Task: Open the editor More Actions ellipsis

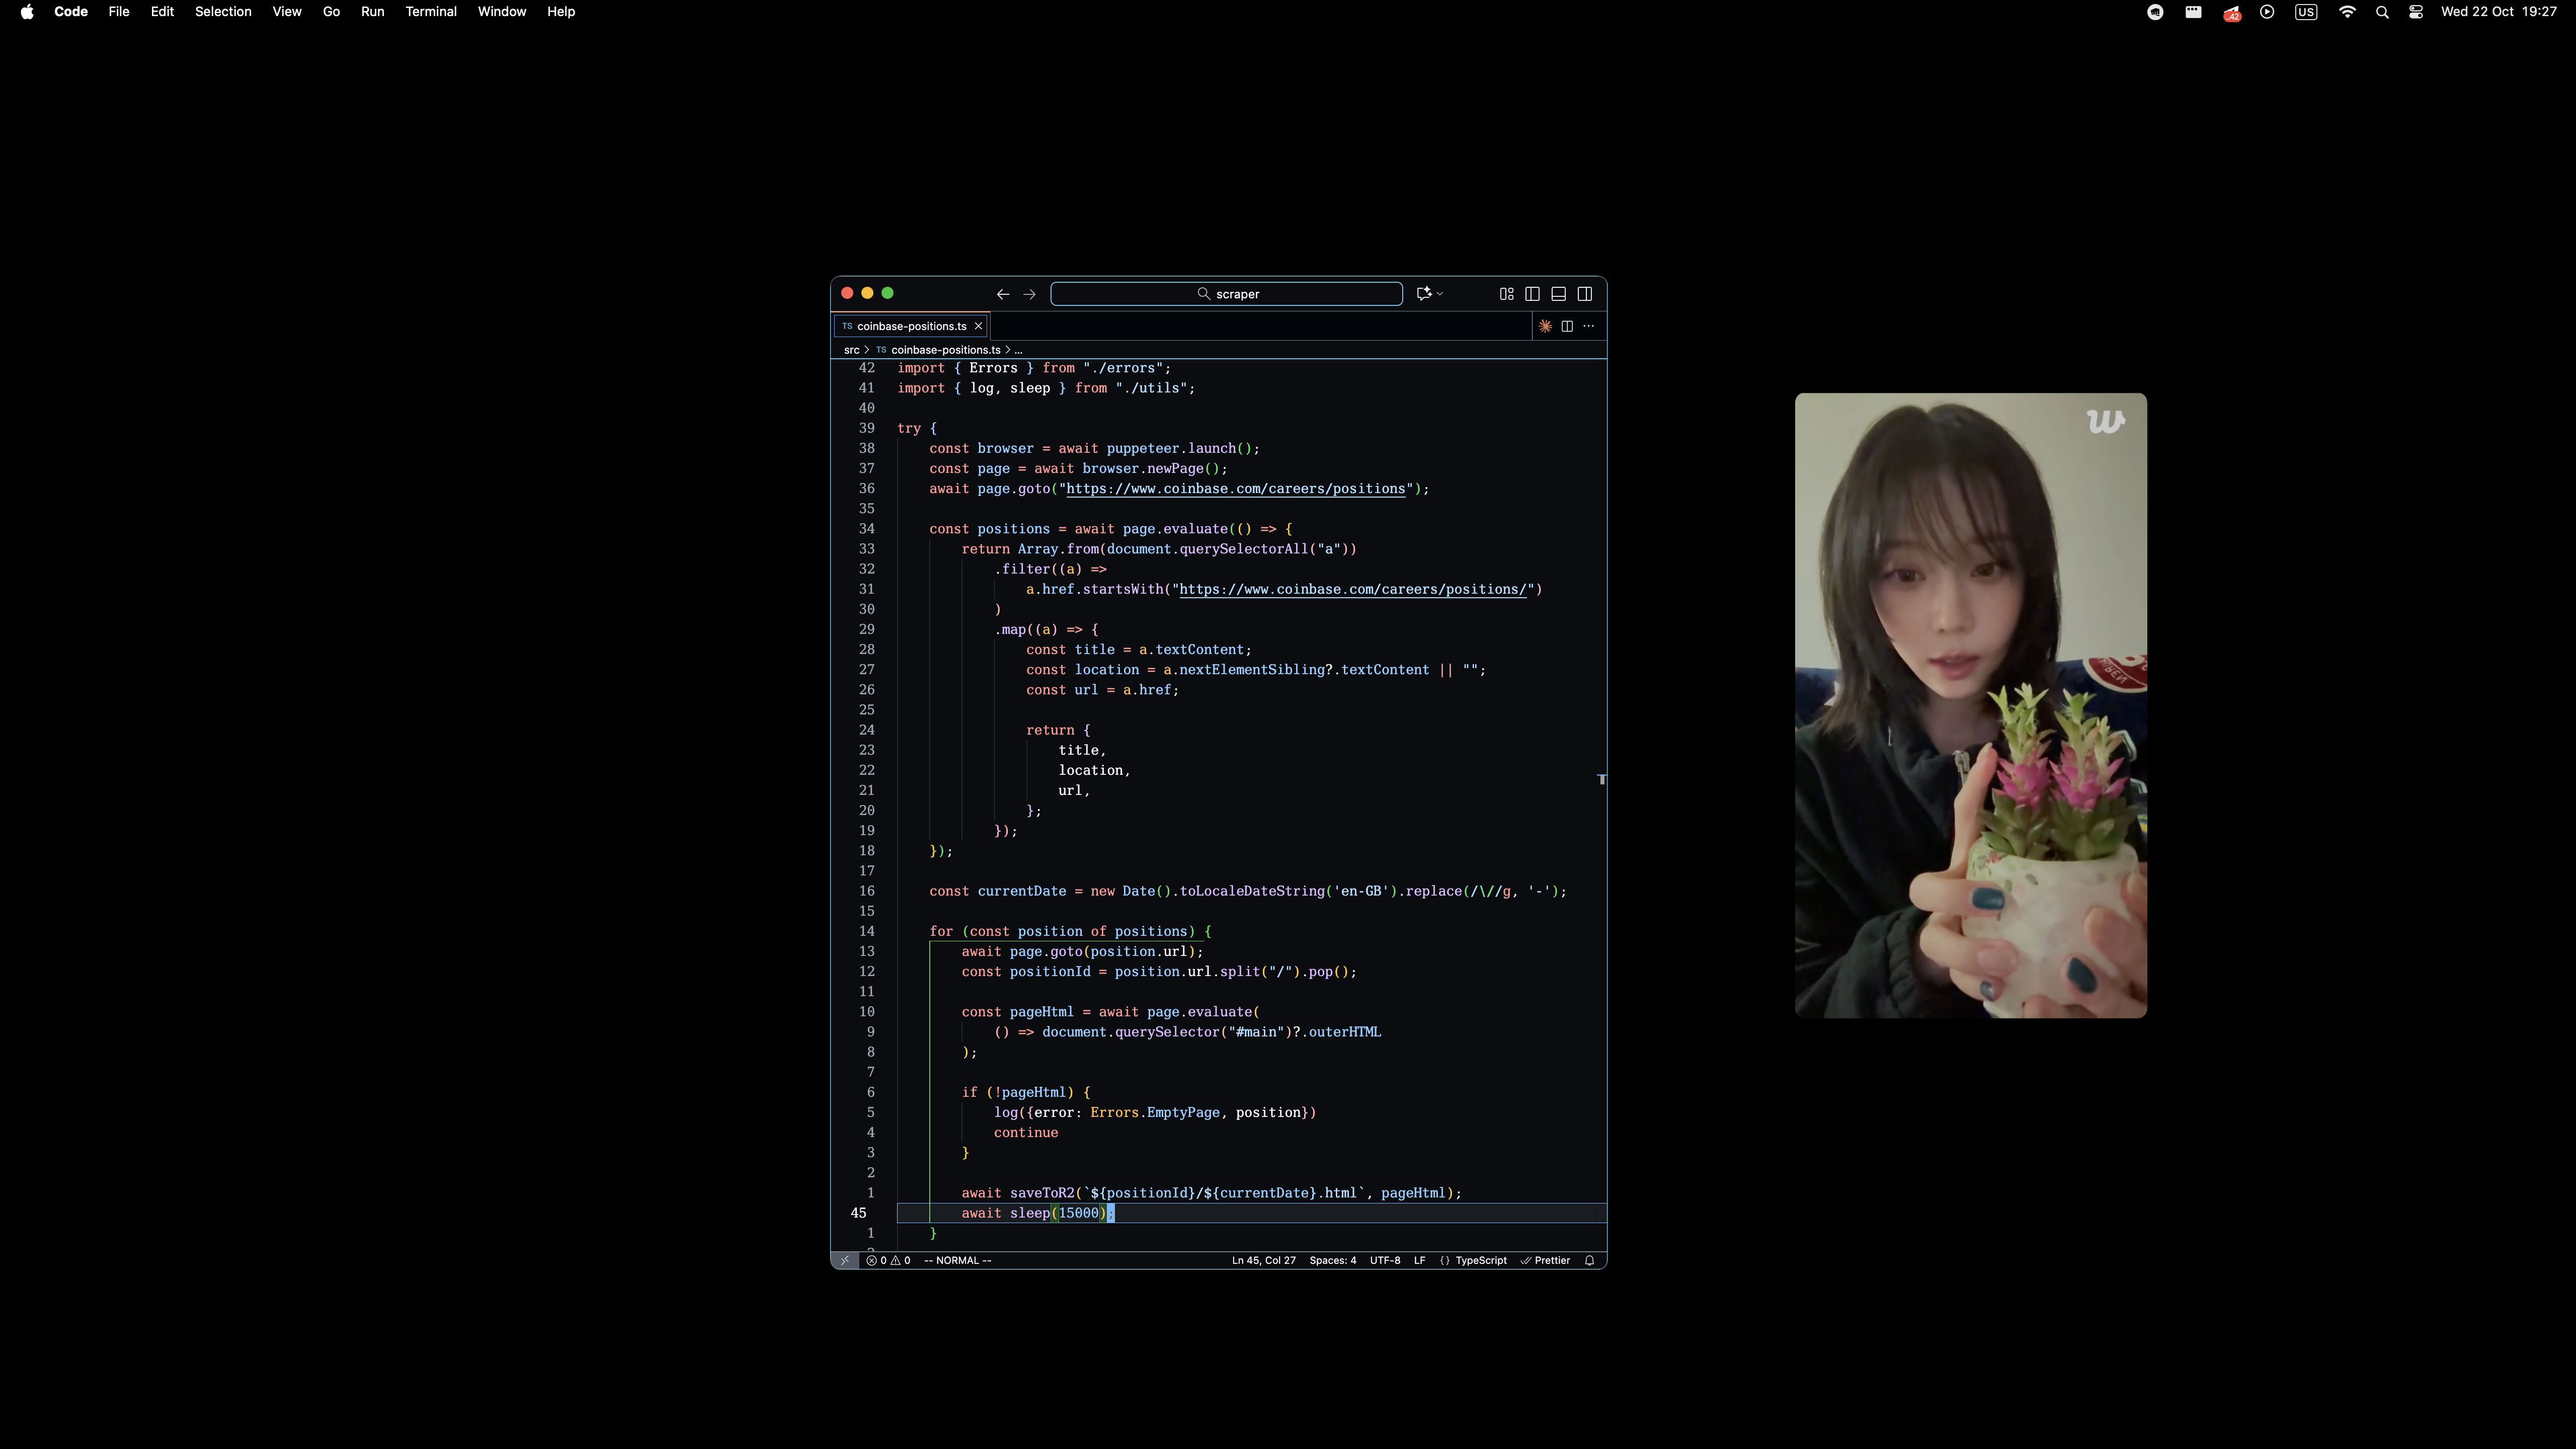Action: 1589,326
